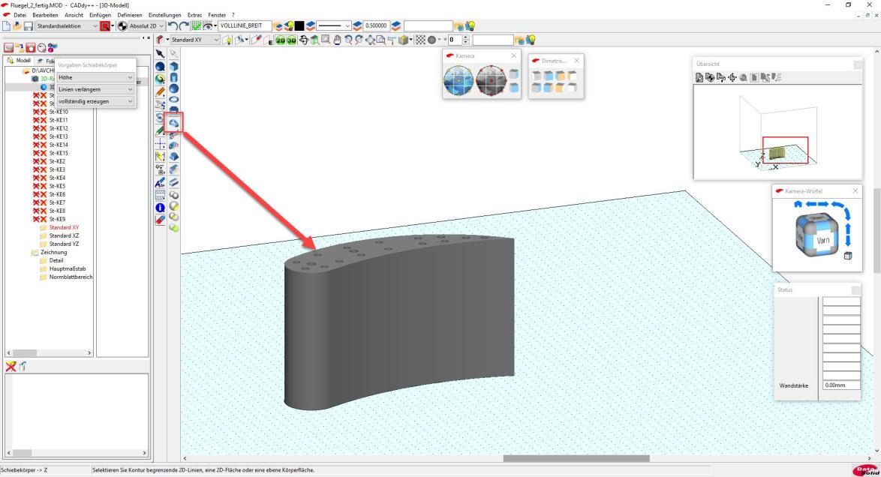Click the Wandstärke value field
This screenshot has height=477, width=881.
pos(840,385)
